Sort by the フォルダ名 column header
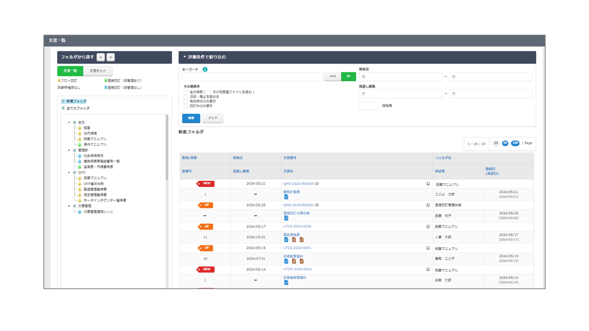This screenshot has width=589, height=331. click(443, 158)
